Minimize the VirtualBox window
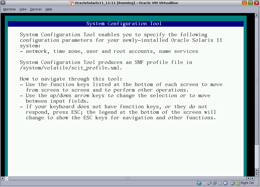 point(244,3)
